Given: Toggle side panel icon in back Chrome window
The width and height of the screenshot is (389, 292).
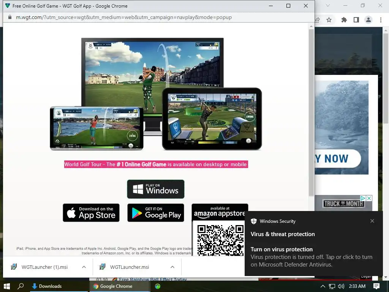Looking at the screenshot, I should click(356, 20).
